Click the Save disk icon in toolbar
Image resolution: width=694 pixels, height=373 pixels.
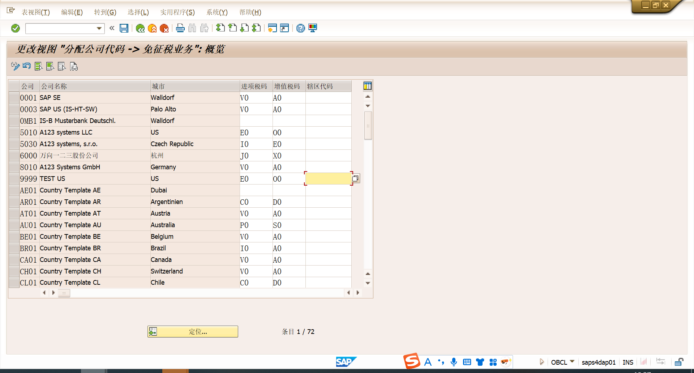[x=124, y=28]
